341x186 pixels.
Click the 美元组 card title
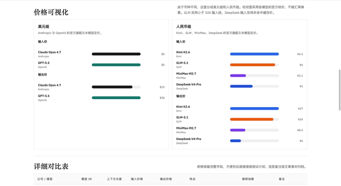point(44,27)
